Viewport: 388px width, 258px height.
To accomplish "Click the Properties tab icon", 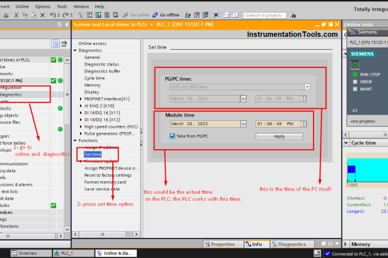I will (206, 244).
